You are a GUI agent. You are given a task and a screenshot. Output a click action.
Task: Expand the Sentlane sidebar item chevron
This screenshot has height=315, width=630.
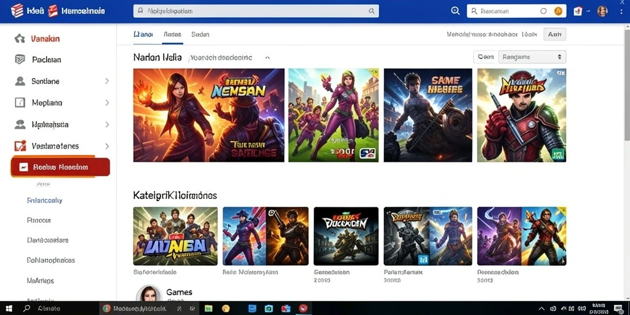[107, 81]
